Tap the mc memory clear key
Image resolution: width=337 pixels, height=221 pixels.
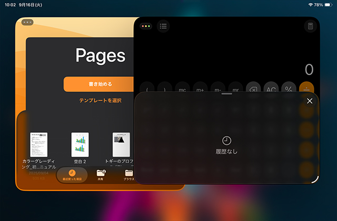182,87
